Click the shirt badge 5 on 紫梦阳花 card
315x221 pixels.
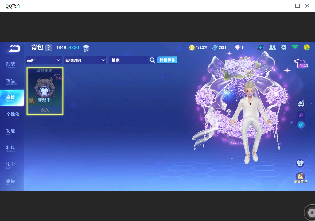tap(58, 77)
